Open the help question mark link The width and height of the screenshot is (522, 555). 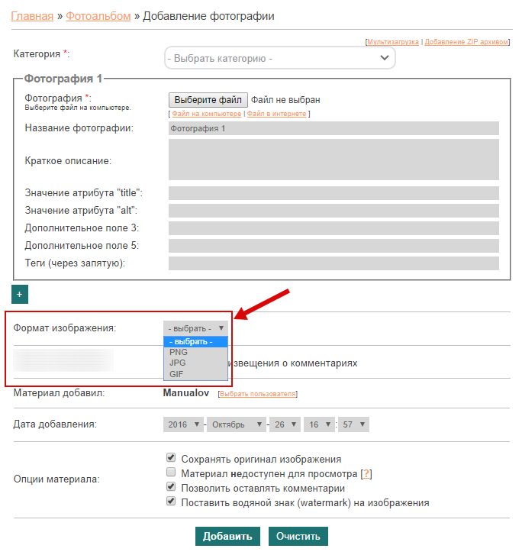click(366, 474)
